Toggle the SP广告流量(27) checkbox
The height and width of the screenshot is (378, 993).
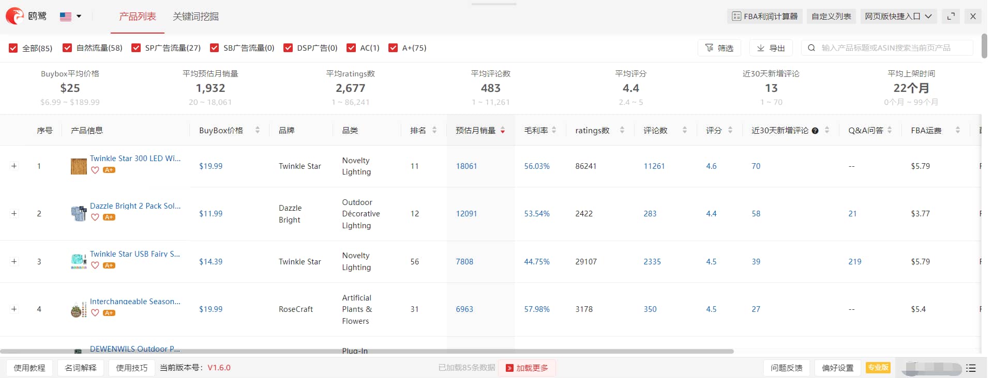pos(136,48)
